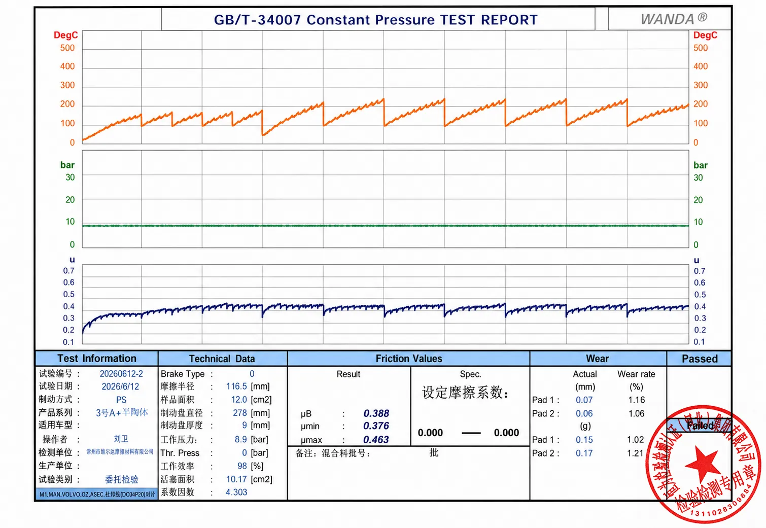The height and width of the screenshot is (528, 766).
Task: Click the M1,MAN,VOLVO,OZ,ASEC footer note
Action: [97, 494]
